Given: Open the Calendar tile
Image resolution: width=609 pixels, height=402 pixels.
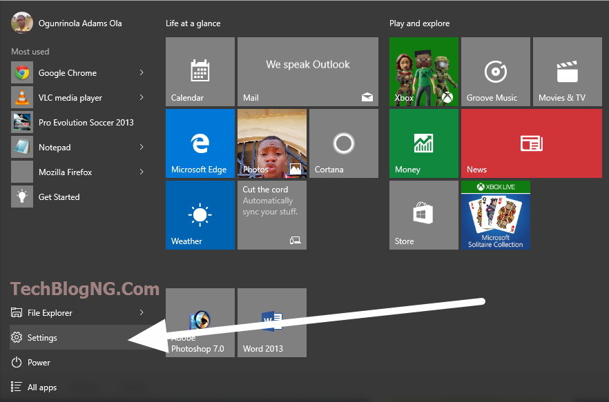Looking at the screenshot, I should click(200, 72).
